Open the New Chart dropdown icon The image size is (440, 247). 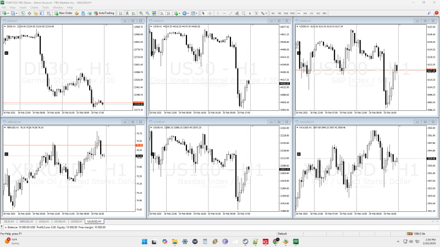click(5, 13)
